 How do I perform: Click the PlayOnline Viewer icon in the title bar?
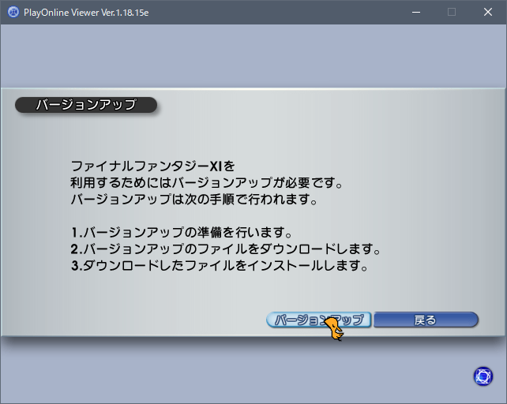pos(13,13)
